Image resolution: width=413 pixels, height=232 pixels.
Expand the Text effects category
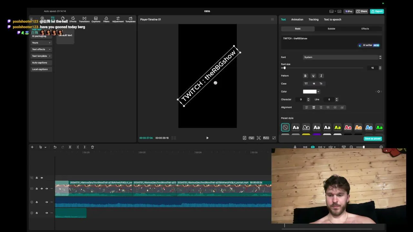click(x=41, y=49)
